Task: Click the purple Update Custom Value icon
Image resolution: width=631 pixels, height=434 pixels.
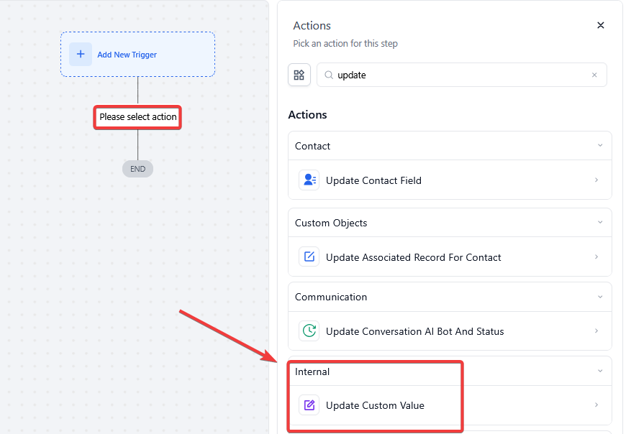Action: coord(309,405)
